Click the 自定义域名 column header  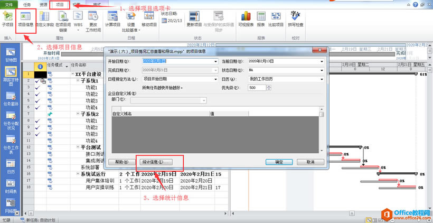pyautogui.click(x=161, y=114)
